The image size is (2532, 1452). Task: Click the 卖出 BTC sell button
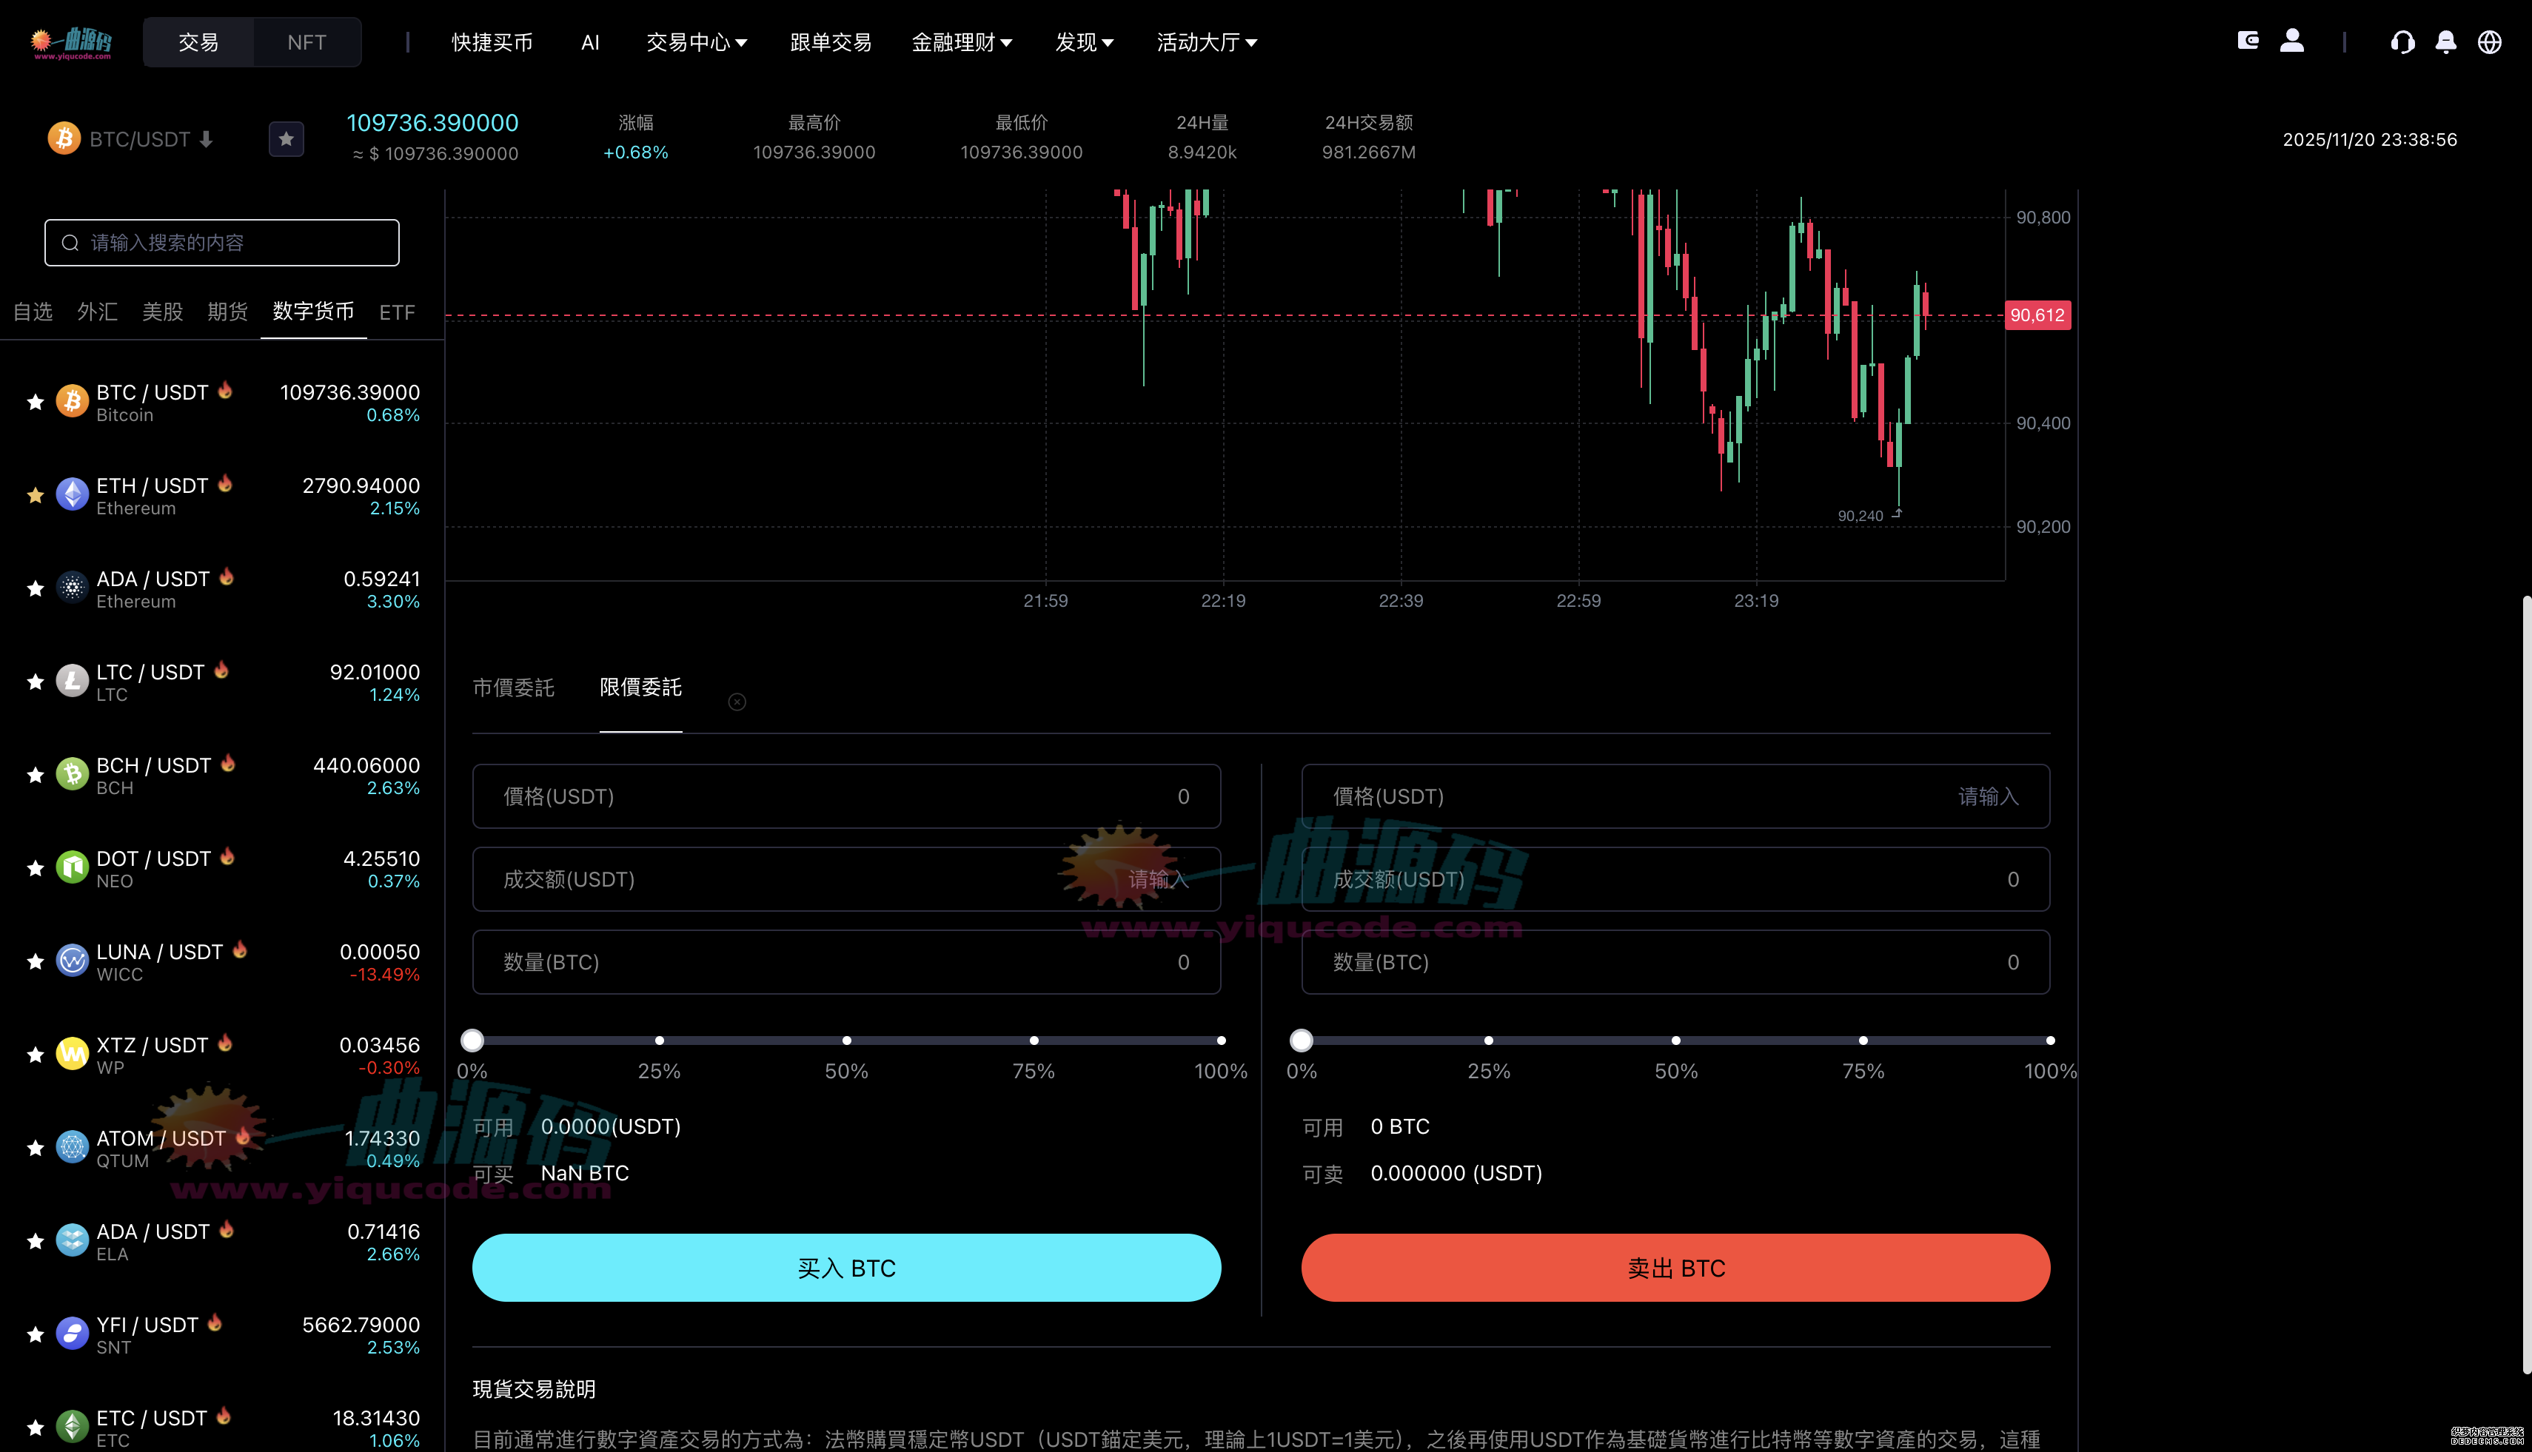(1674, 1266)
